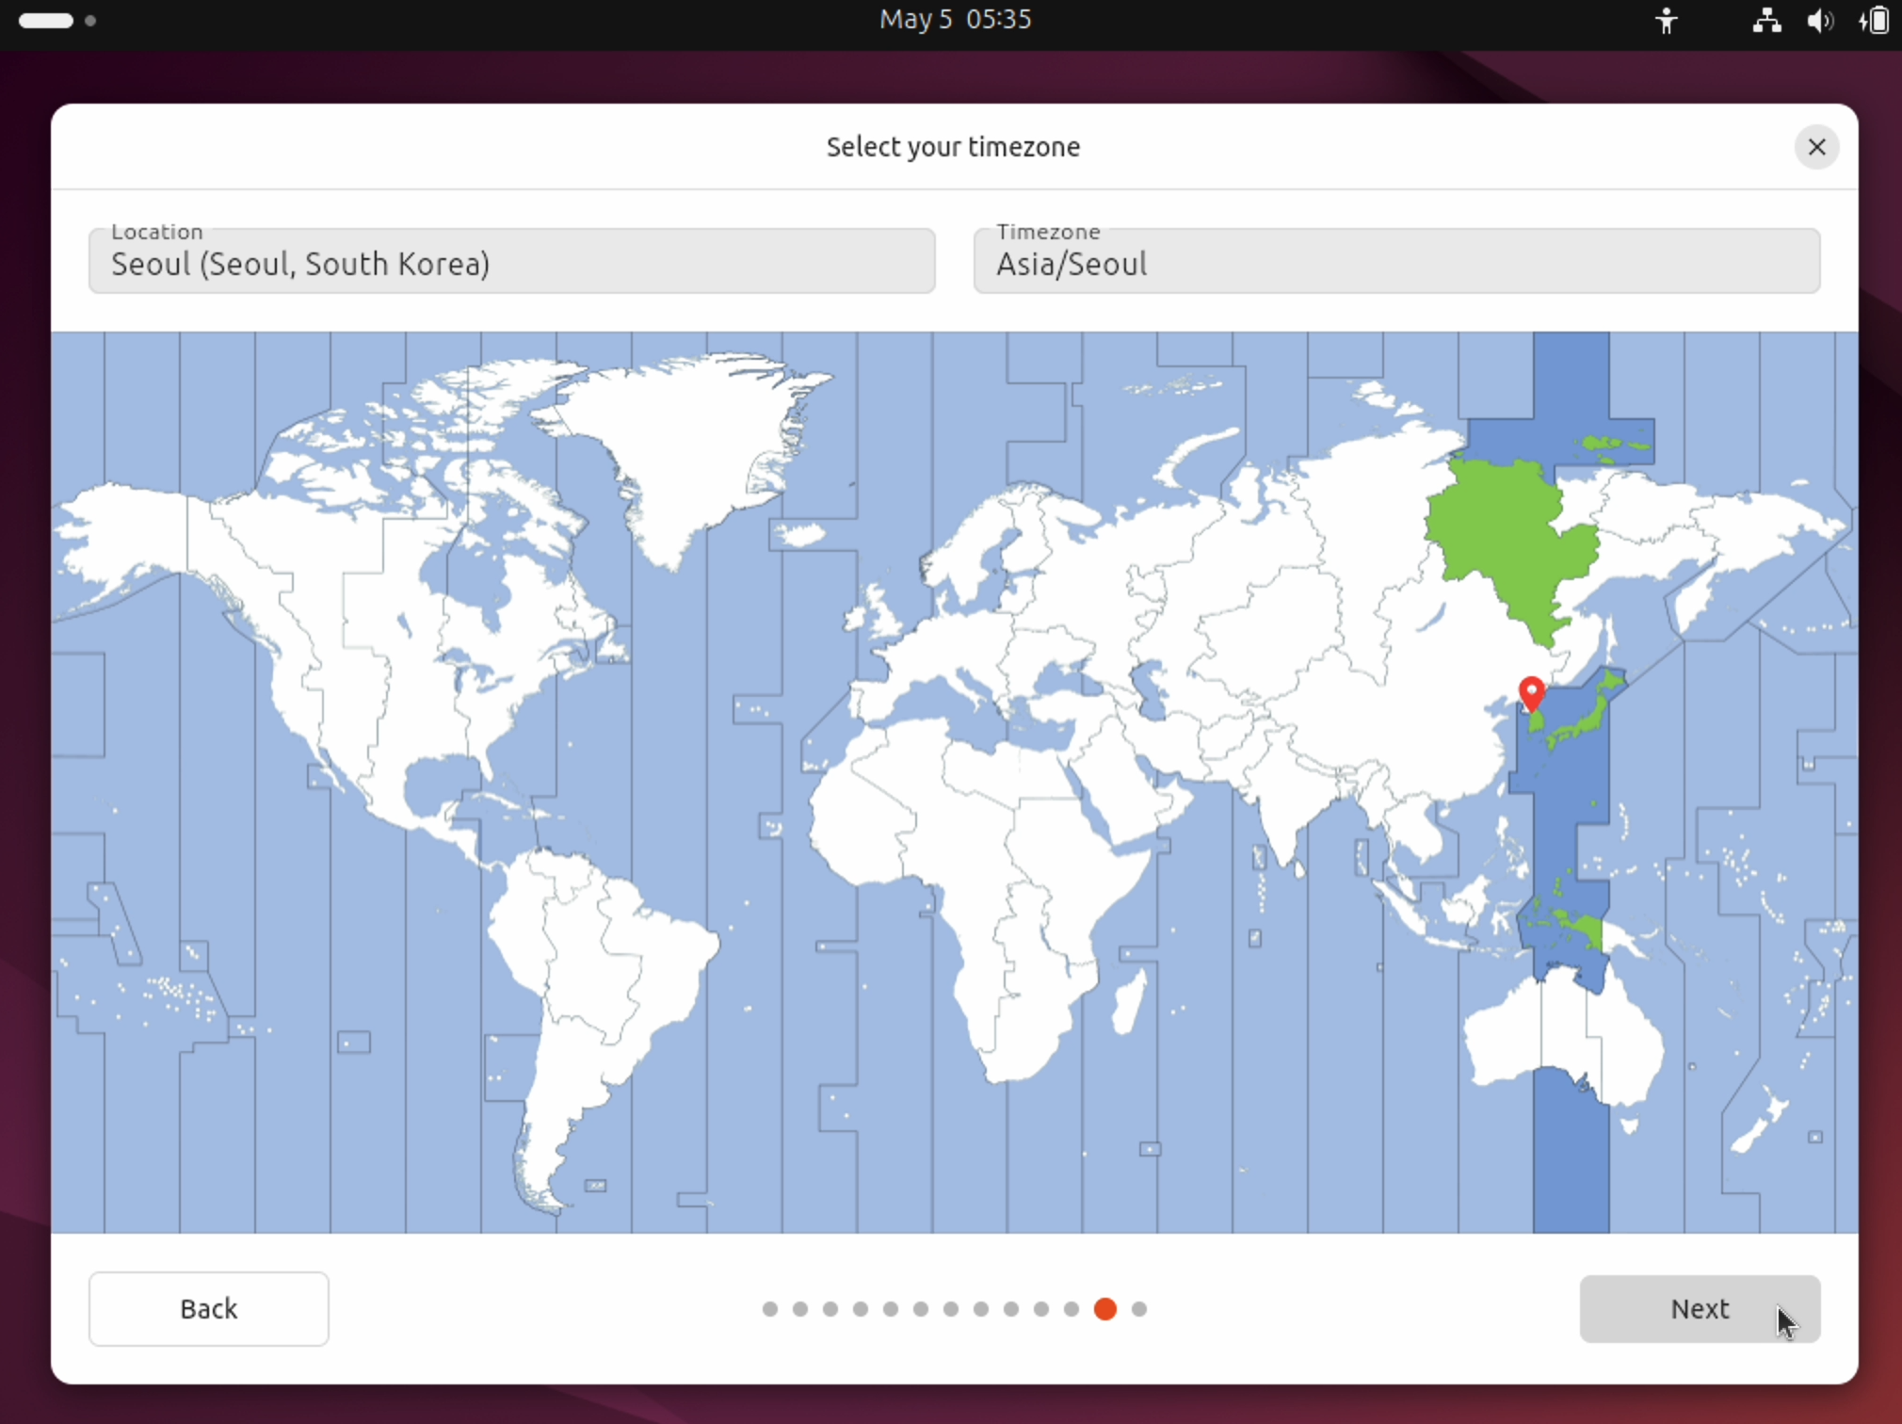The image size is (1902, 1424).
Task: Open the Location combo box field
Action: pos(511,262)
